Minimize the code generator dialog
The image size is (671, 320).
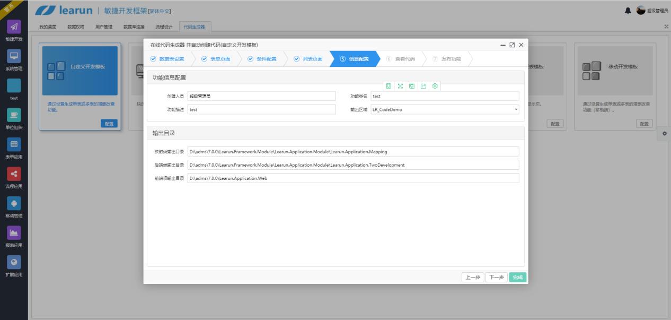(x=503, y=45)
